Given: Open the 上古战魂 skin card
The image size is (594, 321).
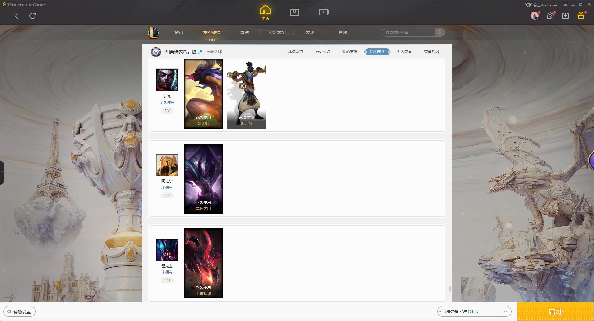Looking at the screenshot, I should [203, 263].
